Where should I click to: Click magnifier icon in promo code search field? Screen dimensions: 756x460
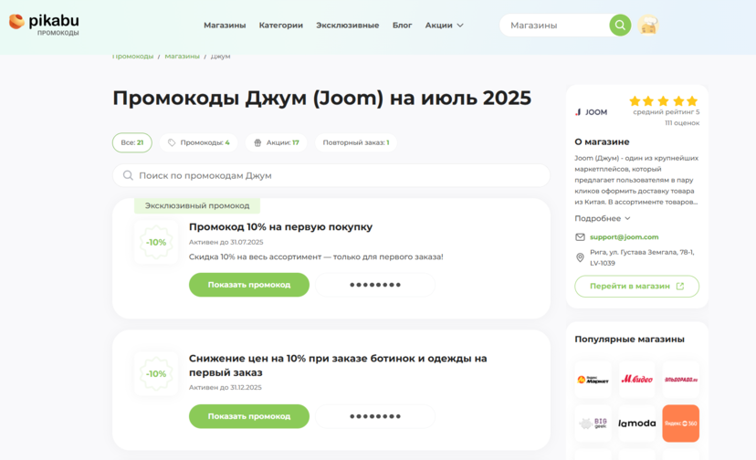click(128, 175)
